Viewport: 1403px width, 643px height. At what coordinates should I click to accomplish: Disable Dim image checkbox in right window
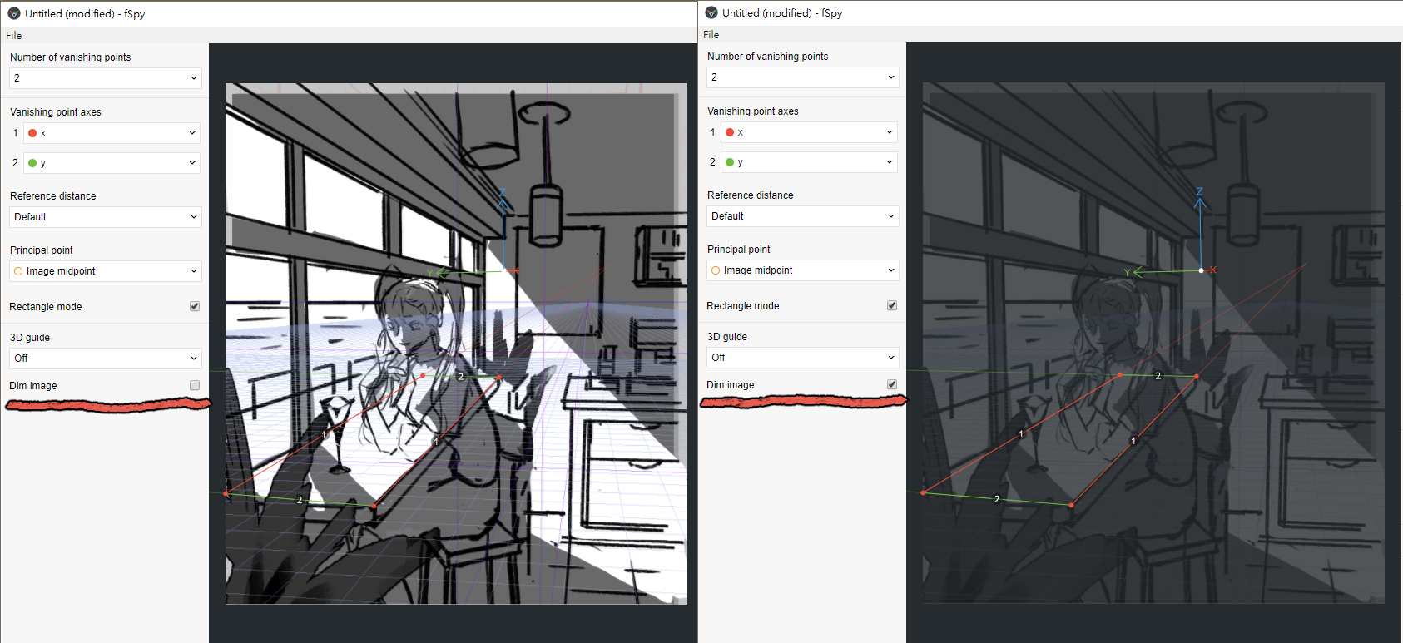(x=892, y=384)
